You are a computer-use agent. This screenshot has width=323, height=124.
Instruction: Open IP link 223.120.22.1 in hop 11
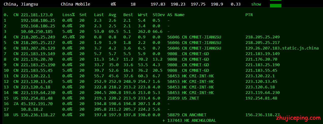click(36, 76)
